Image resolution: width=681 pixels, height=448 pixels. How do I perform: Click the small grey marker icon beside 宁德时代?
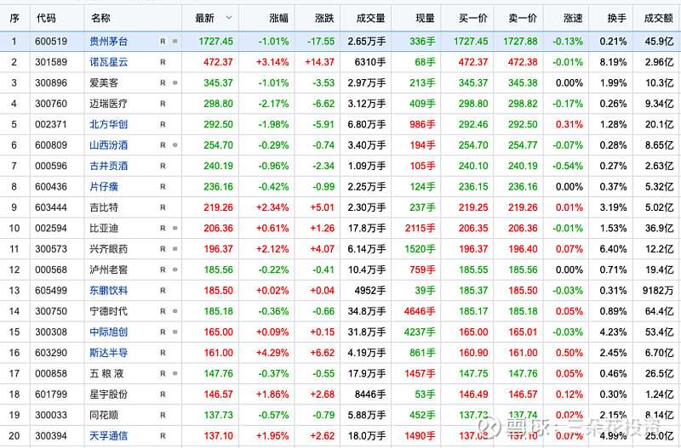(175, 311)
